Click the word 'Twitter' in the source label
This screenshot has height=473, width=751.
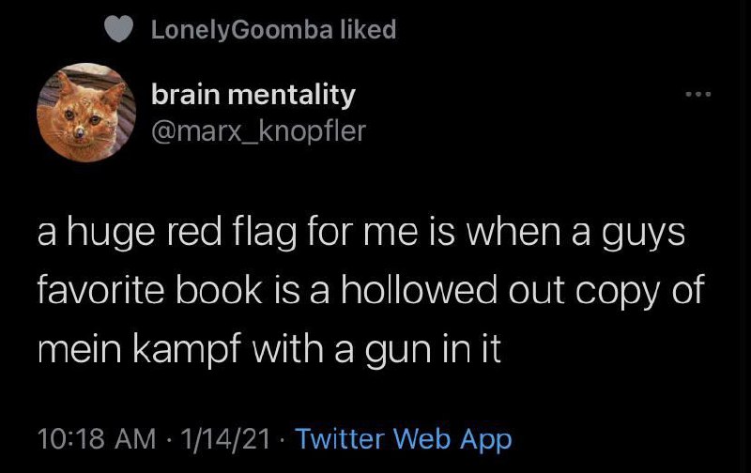tap(343, 438)
